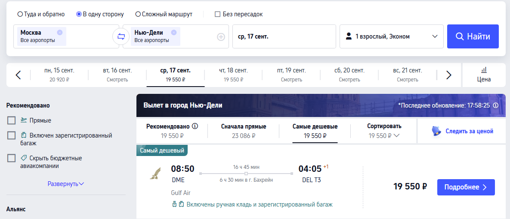510x219 pixels.
Task: Swap the departure and destination cities
Action: [x=121, y=36]
